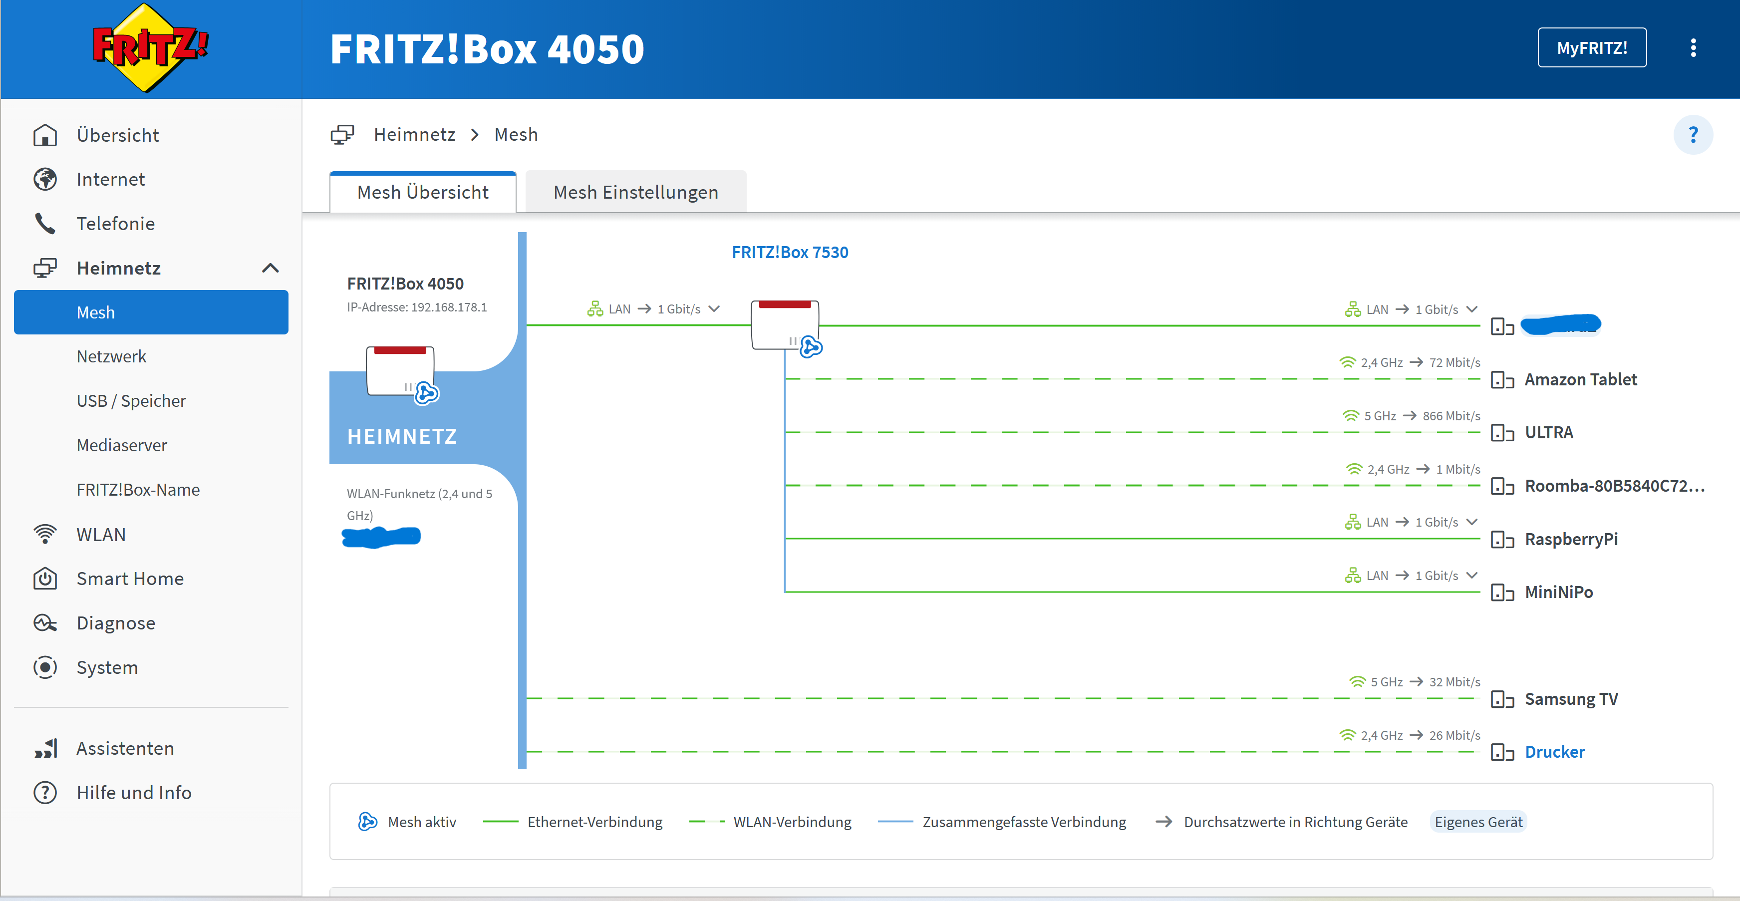The image size is (1740, 901).
Task: Expand LAN connection details for MiniNiPo
Action: tap(1472, 576)
